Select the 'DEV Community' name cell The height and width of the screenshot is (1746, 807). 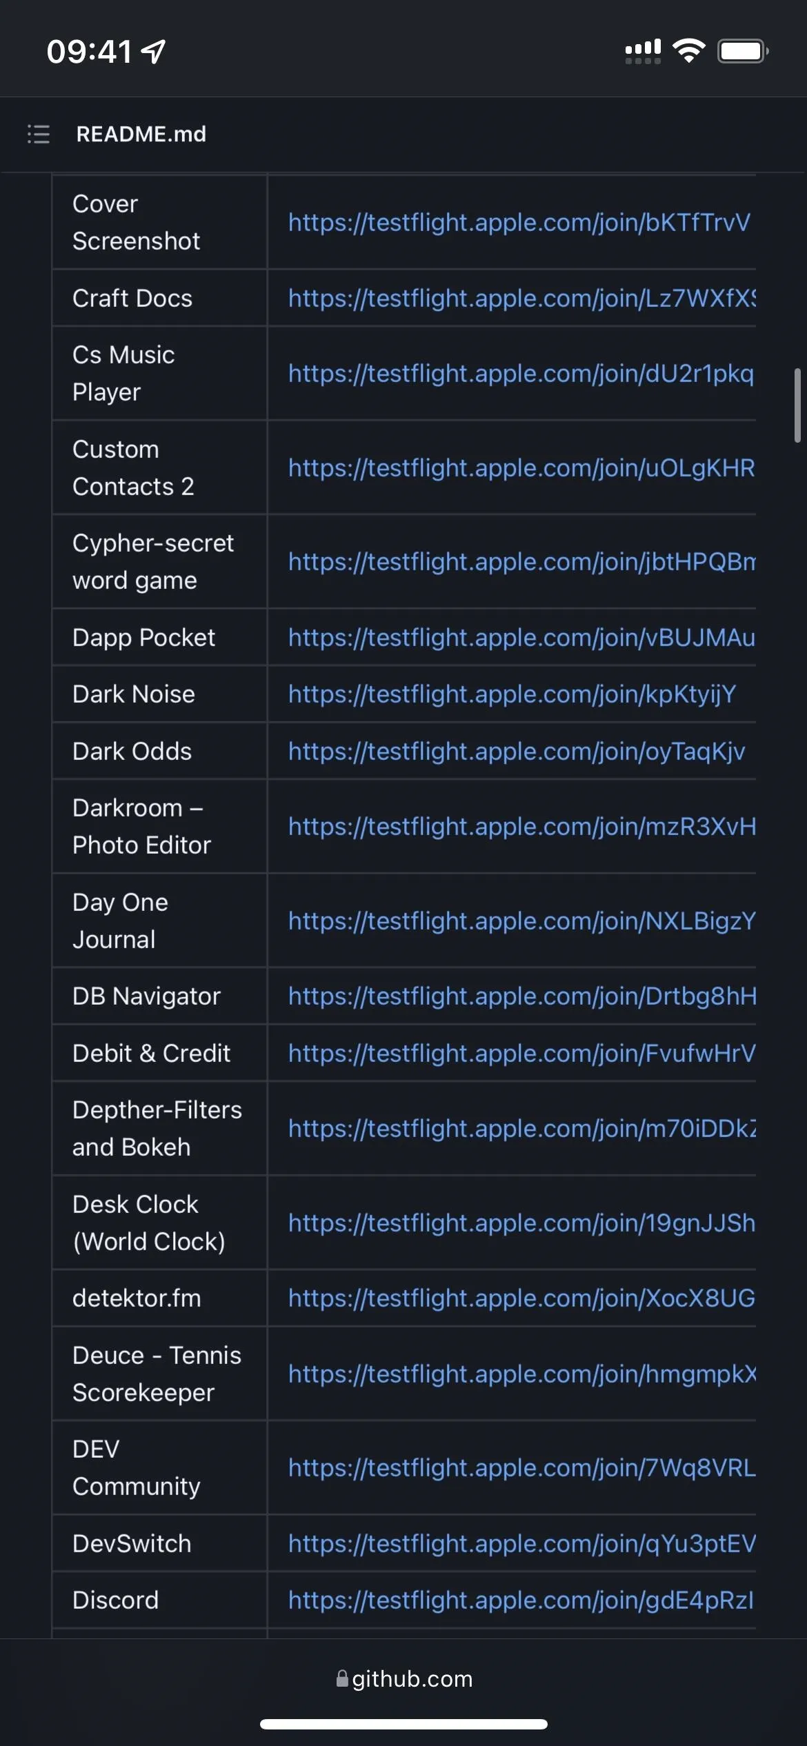click(159, 1468)
